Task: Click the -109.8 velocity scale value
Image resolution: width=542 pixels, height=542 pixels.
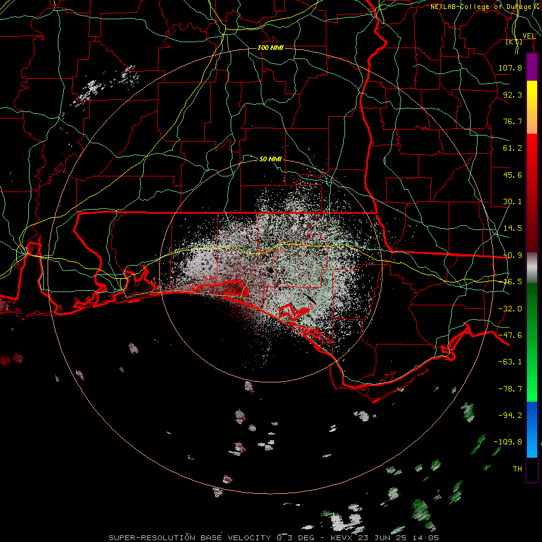Action: [x=508, y=442]
